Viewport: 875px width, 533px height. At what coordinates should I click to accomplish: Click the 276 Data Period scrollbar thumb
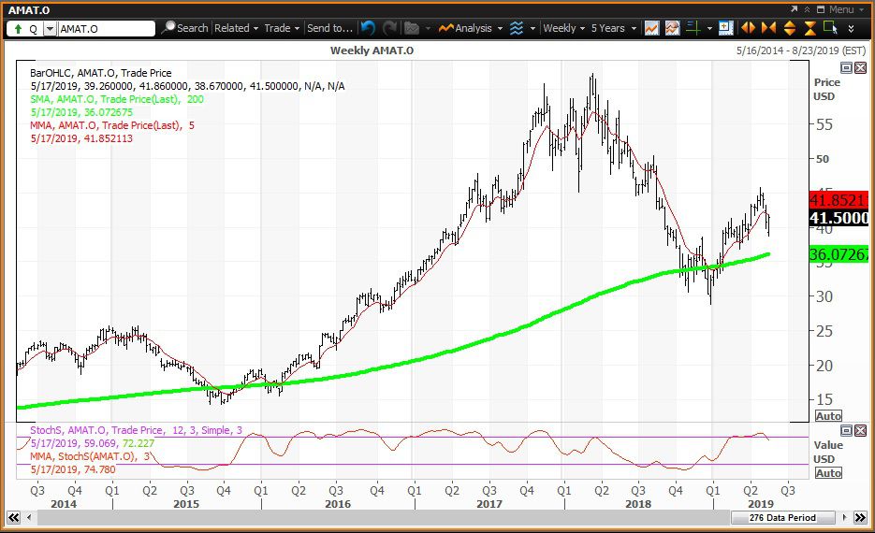[782, 517]
